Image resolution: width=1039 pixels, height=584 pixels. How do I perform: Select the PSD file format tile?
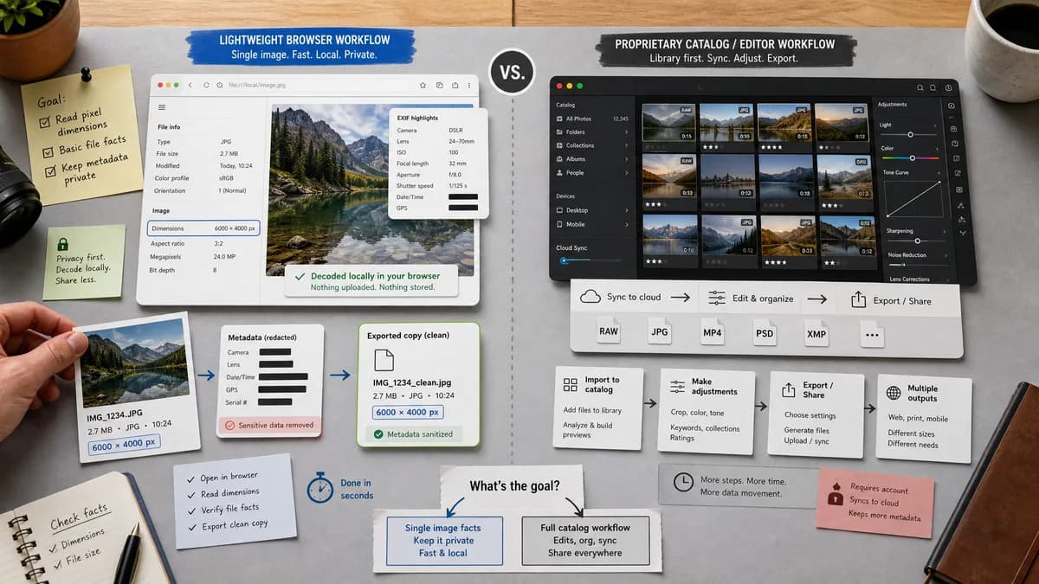(765, 332)
